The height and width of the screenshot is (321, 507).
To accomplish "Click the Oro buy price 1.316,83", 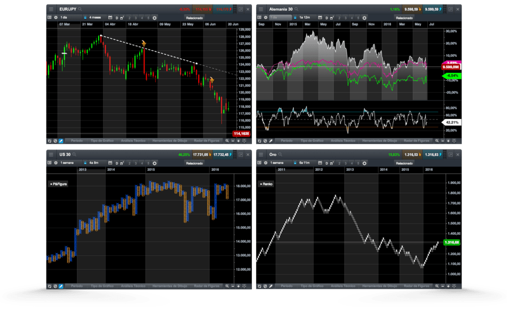I will [432, 155].
